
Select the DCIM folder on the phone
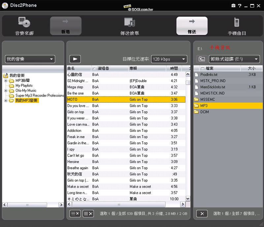coord(228,112)
